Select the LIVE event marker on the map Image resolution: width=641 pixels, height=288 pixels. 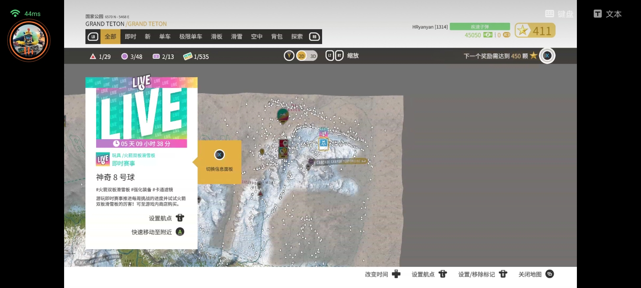(x=323, y=133)
